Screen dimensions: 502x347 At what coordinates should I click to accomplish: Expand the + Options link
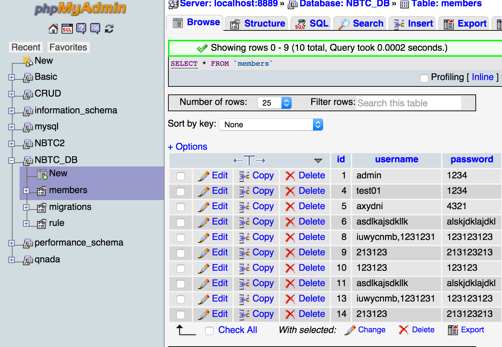coord(188,147)
